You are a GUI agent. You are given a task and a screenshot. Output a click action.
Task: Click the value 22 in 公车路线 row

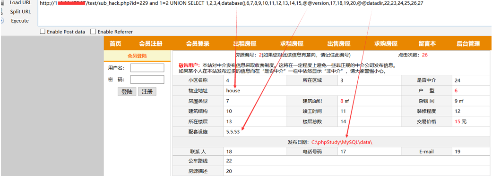[x=229, y=160]
